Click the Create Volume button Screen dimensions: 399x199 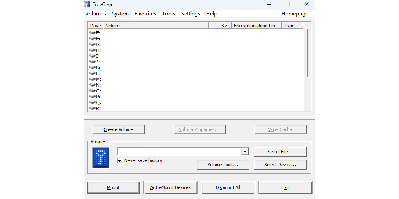tap(118, 129)
